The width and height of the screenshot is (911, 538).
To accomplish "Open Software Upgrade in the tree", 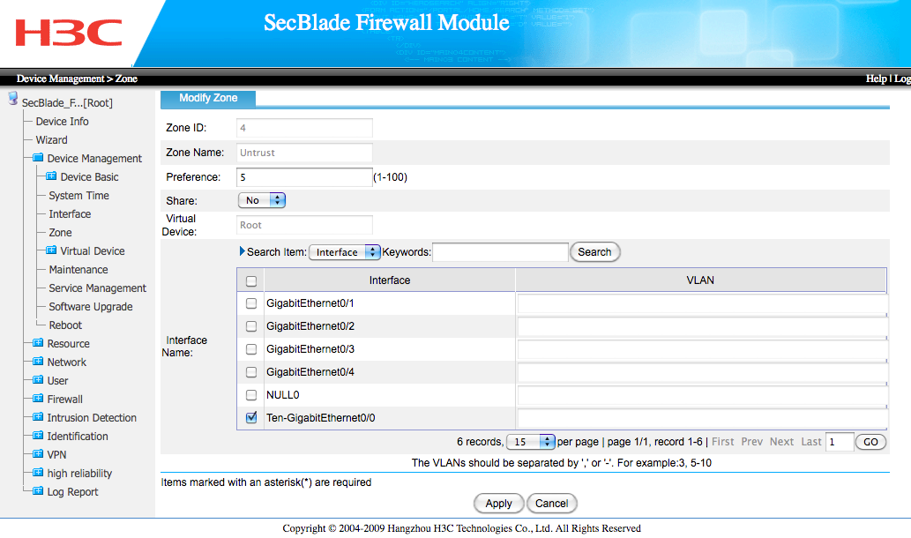I will (x=91, y=307).
